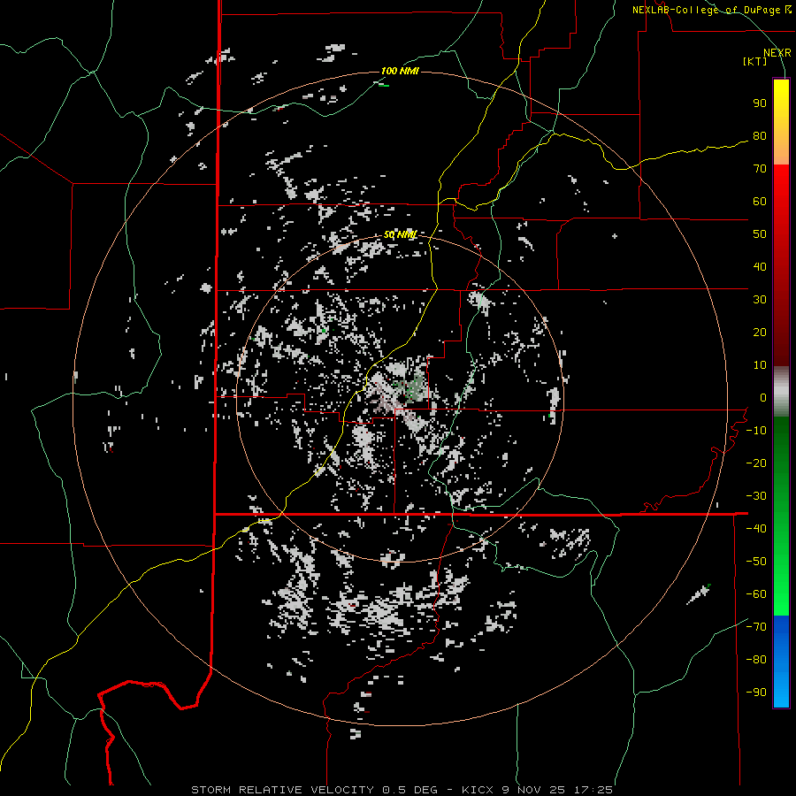Screen dimensions: 796x796
Task: Click the Storm Relative Velocity caption at bottom
Action: tap(402, 790)
